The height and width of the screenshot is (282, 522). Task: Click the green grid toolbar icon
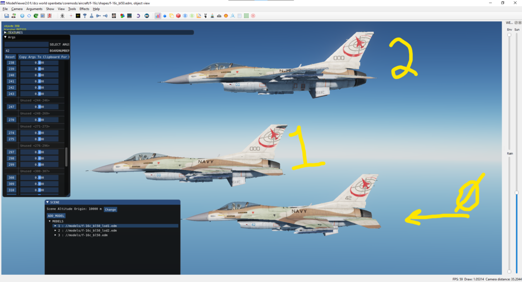point(246,16)
